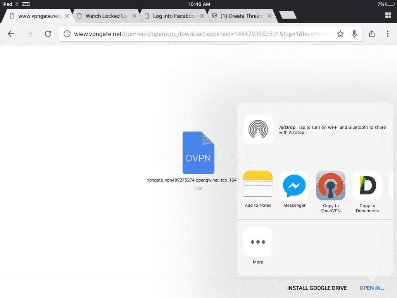
Task: Click the vpngate_vpn489275274 file name
Action: point(192,180)
